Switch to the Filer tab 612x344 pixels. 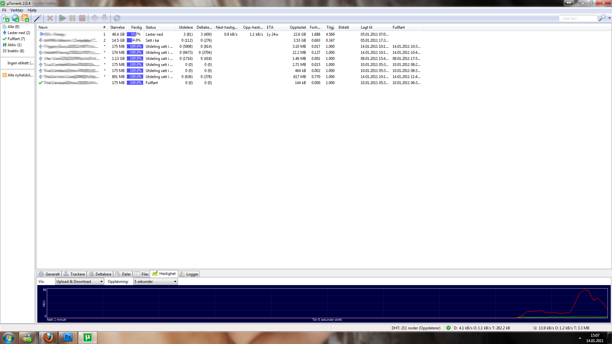pos(142,274)
